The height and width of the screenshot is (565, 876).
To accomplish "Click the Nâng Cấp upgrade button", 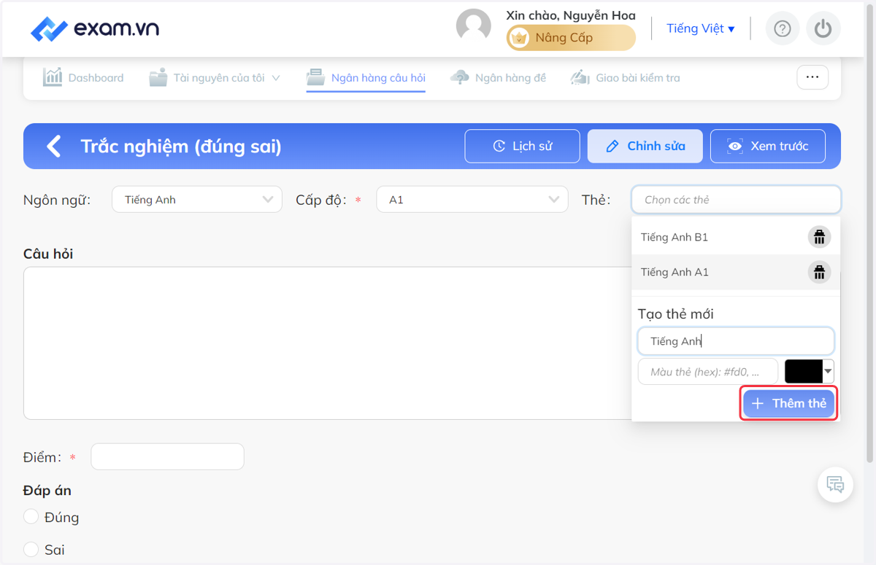I will coord(571,38).
